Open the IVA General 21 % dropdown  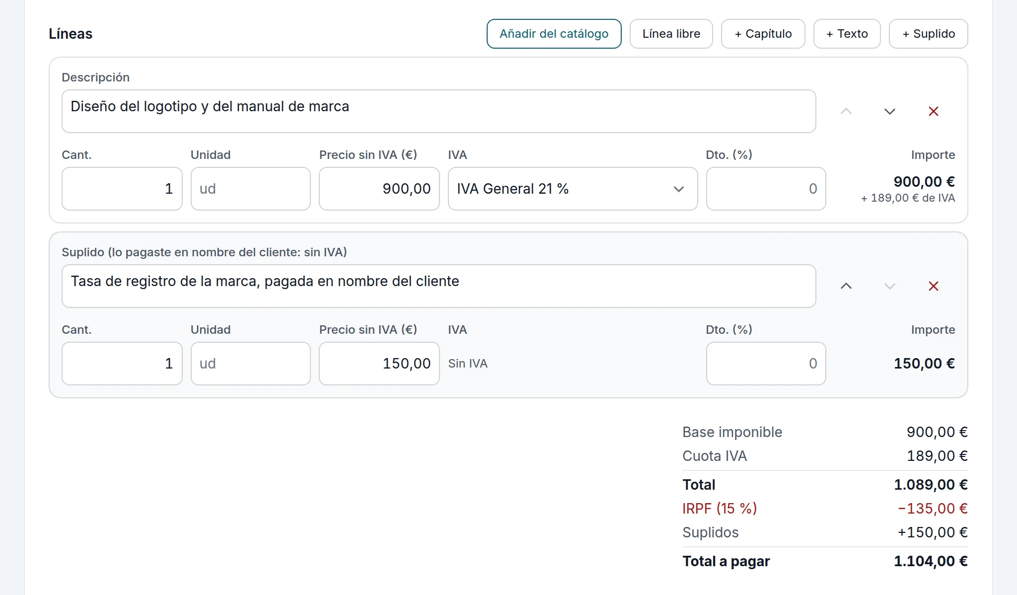[573, 189]
